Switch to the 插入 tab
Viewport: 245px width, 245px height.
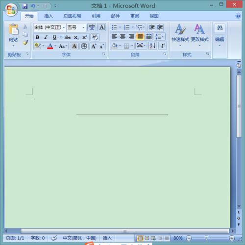[x=49, y=16]
